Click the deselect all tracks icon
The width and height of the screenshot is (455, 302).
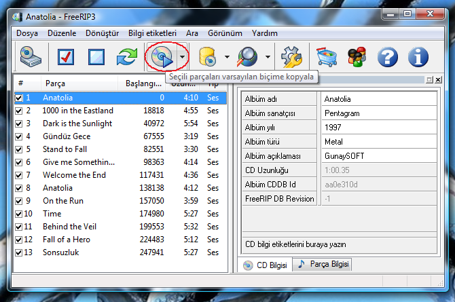point(96,57)
